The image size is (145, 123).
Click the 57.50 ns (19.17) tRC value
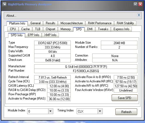click(126, 82)
